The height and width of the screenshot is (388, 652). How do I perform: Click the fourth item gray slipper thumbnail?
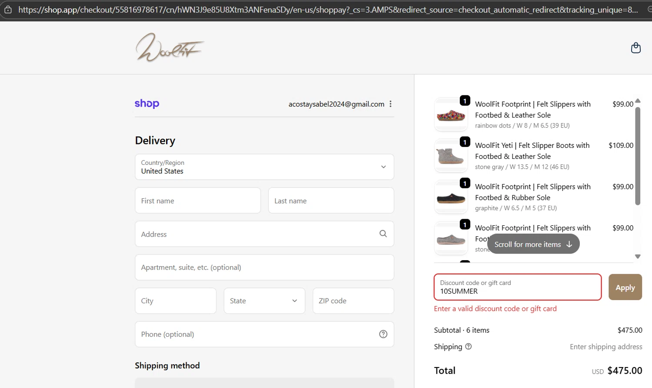451,238
